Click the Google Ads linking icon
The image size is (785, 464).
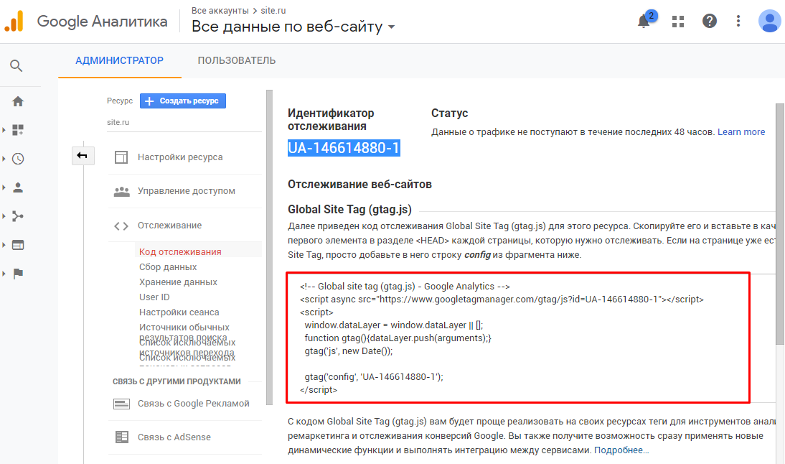pos(121,404)
